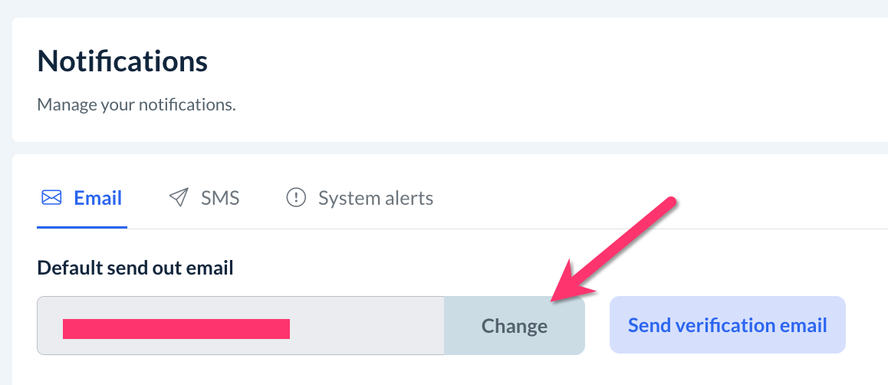Viewport: 888px width, 385px height.
Task: Click the envelope icon on Email tab
Action: click(51, 199)
